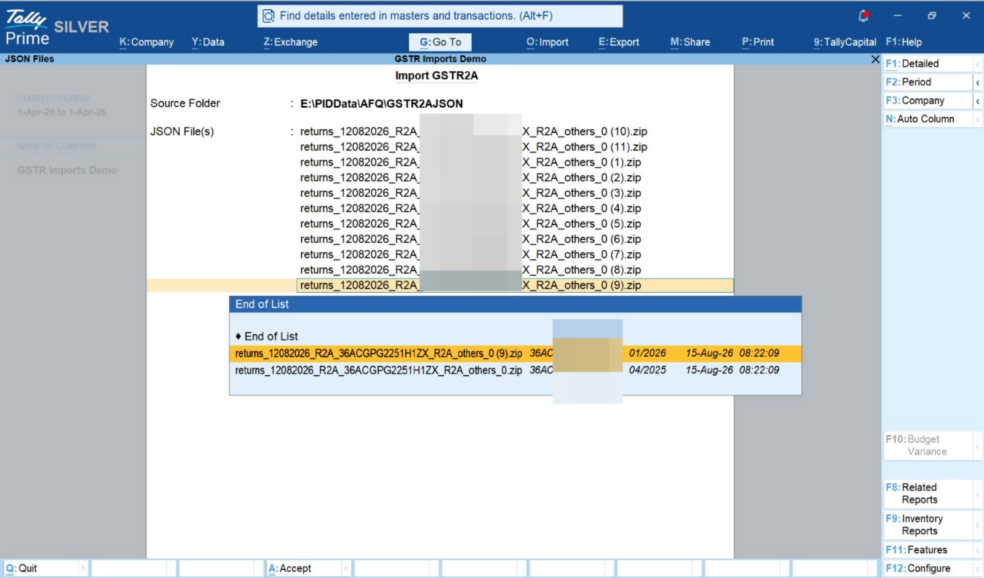This screenshot has width=984, height=578.
Task: Open the E: Export menu
Action: click(x=619, y=42)
